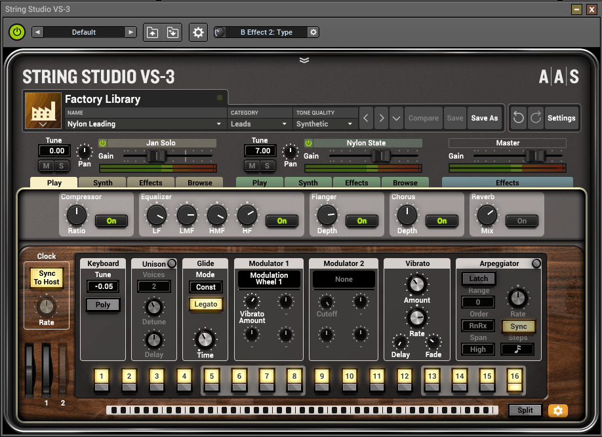Open Jan Solo layer Browse tab
The height and width of the screenshot is (437, 602).
[199, 183]
